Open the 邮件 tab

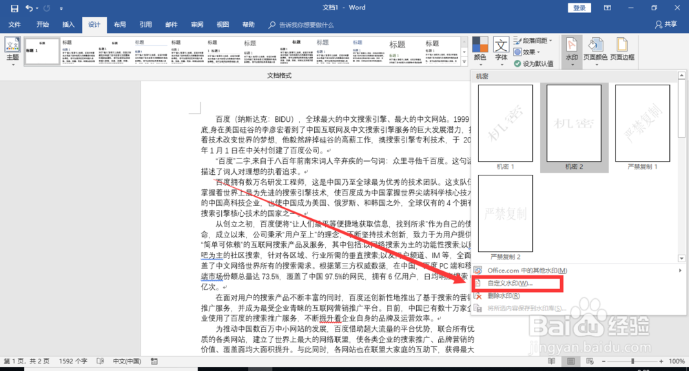[172, 25]
